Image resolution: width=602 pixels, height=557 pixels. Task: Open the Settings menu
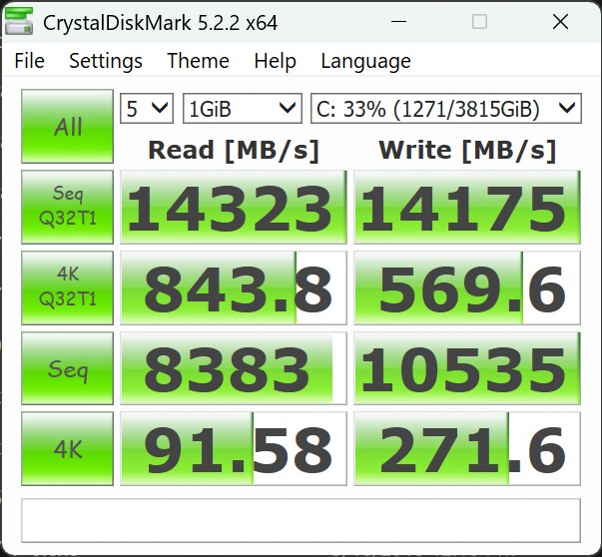coord(106,61)
